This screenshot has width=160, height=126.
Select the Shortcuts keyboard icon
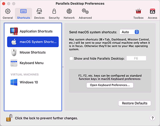pos(23,11)
